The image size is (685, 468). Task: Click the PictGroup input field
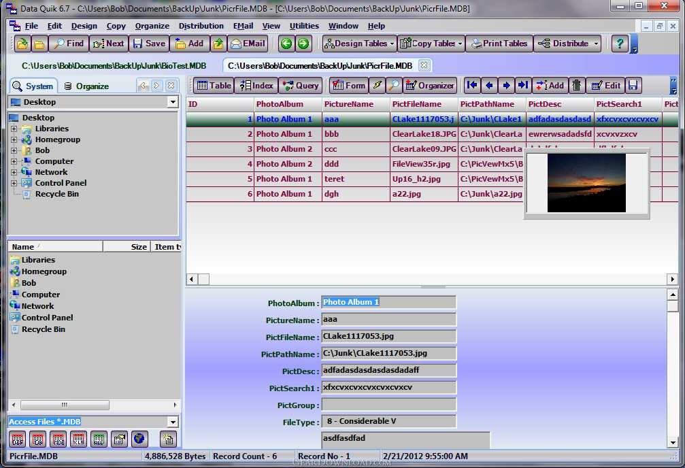tap(389, 405)
